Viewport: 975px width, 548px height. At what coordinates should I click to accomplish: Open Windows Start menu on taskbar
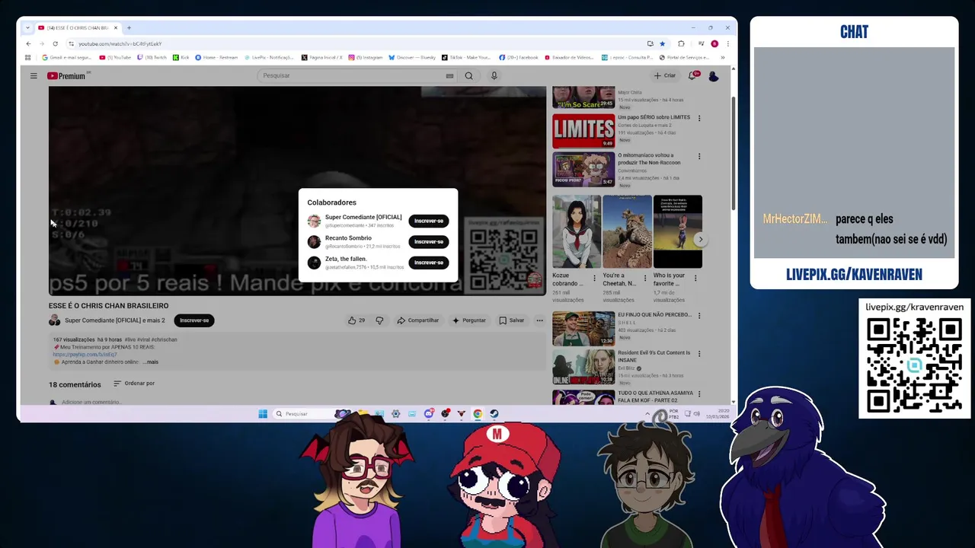tap(263, 414)
